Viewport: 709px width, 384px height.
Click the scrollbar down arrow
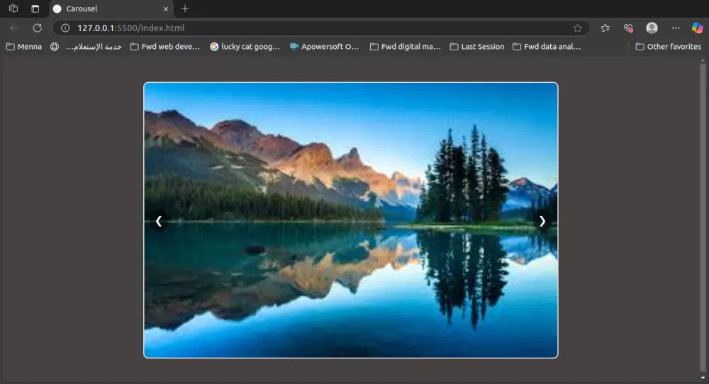click(703, 378)
